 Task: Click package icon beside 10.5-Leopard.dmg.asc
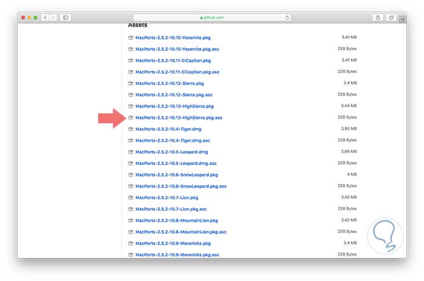[x=131, y=163]
